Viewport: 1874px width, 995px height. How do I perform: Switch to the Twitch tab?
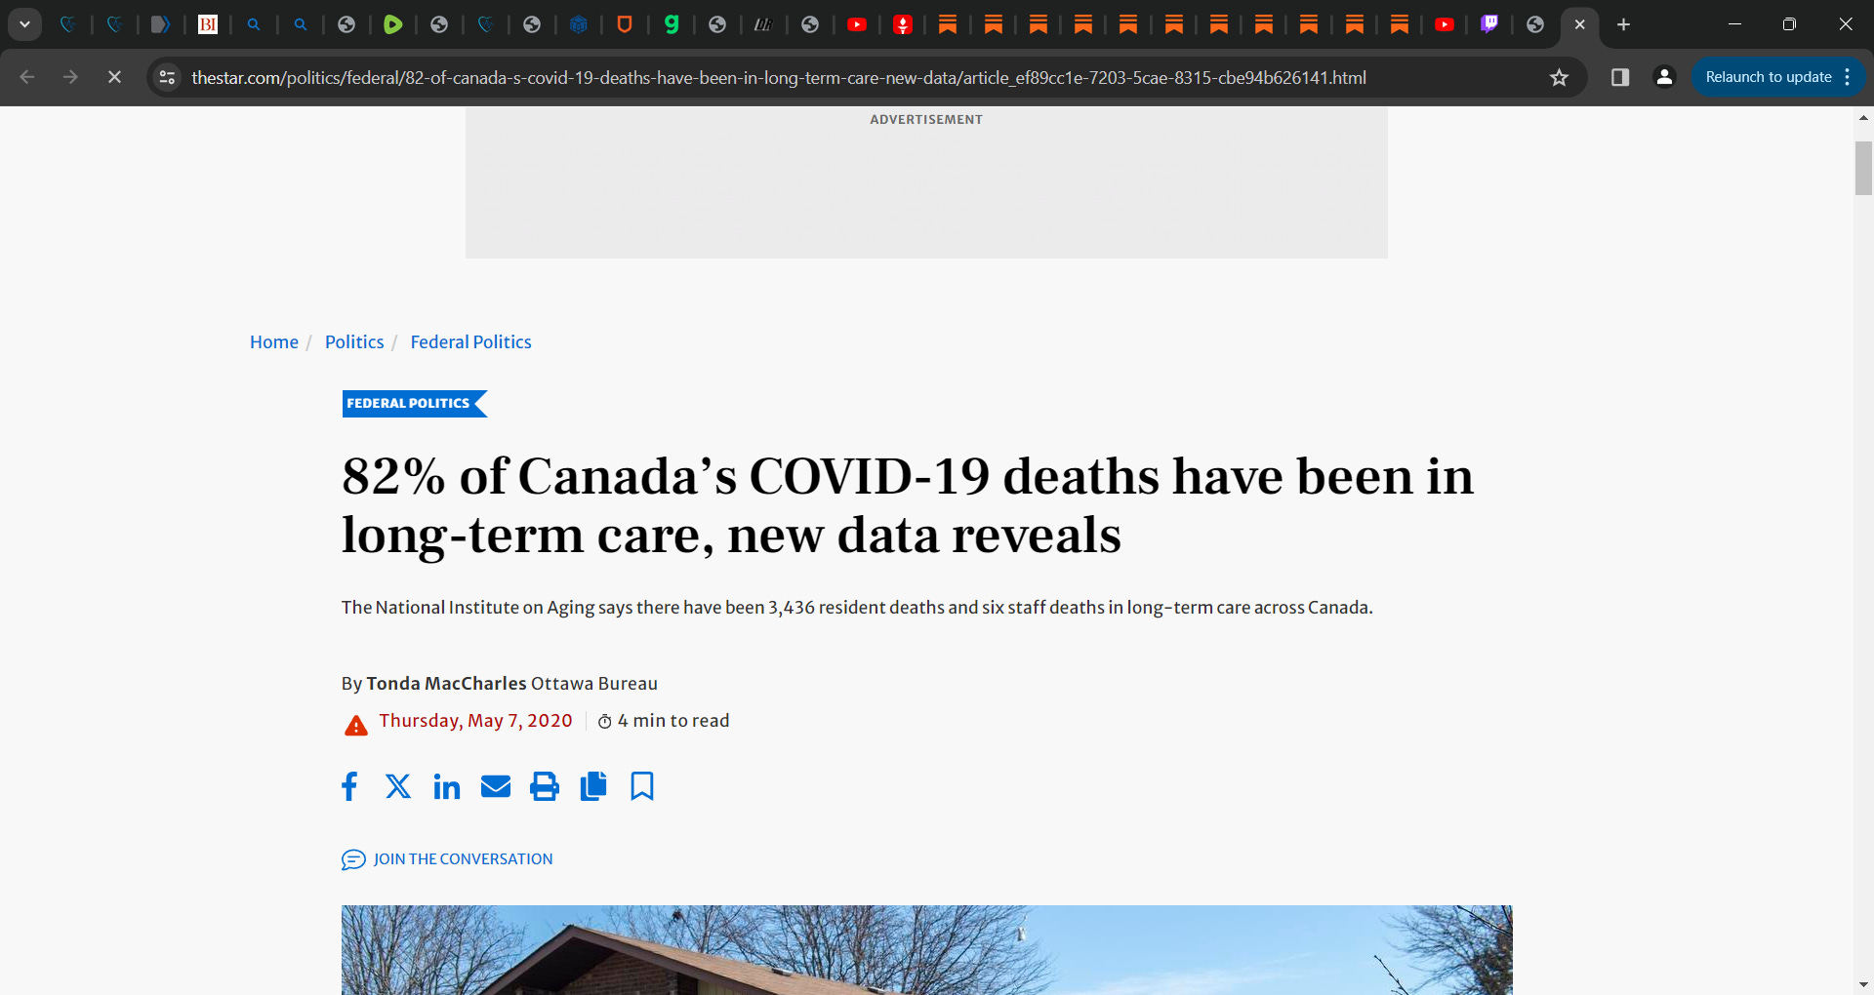pyautogui.click(x=1489, y=24)
